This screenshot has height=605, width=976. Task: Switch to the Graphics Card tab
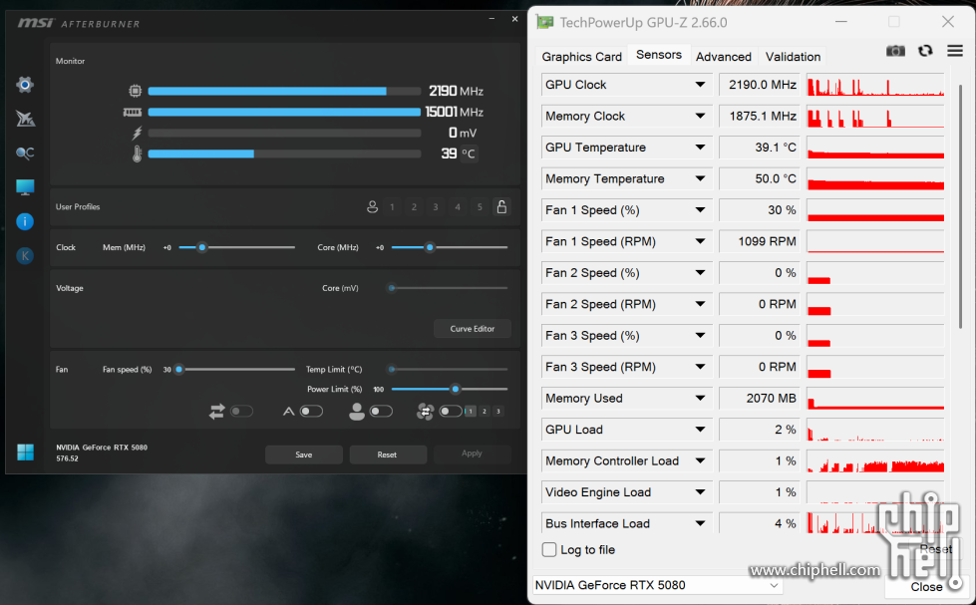point(581,57)
